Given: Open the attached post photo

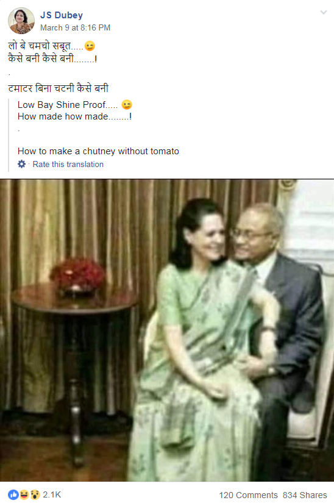Looking at the screenshot, I should click(167, 330).
